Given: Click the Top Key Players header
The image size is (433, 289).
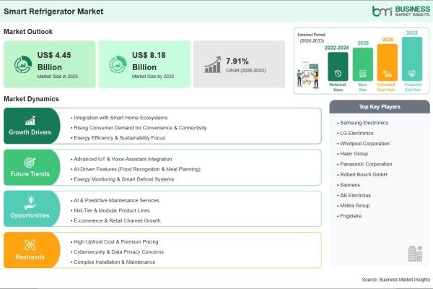Looking at the screenshot, I should tap(380, 107).
